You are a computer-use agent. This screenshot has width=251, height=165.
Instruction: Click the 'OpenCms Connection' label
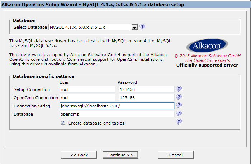[x=36, y=98]
